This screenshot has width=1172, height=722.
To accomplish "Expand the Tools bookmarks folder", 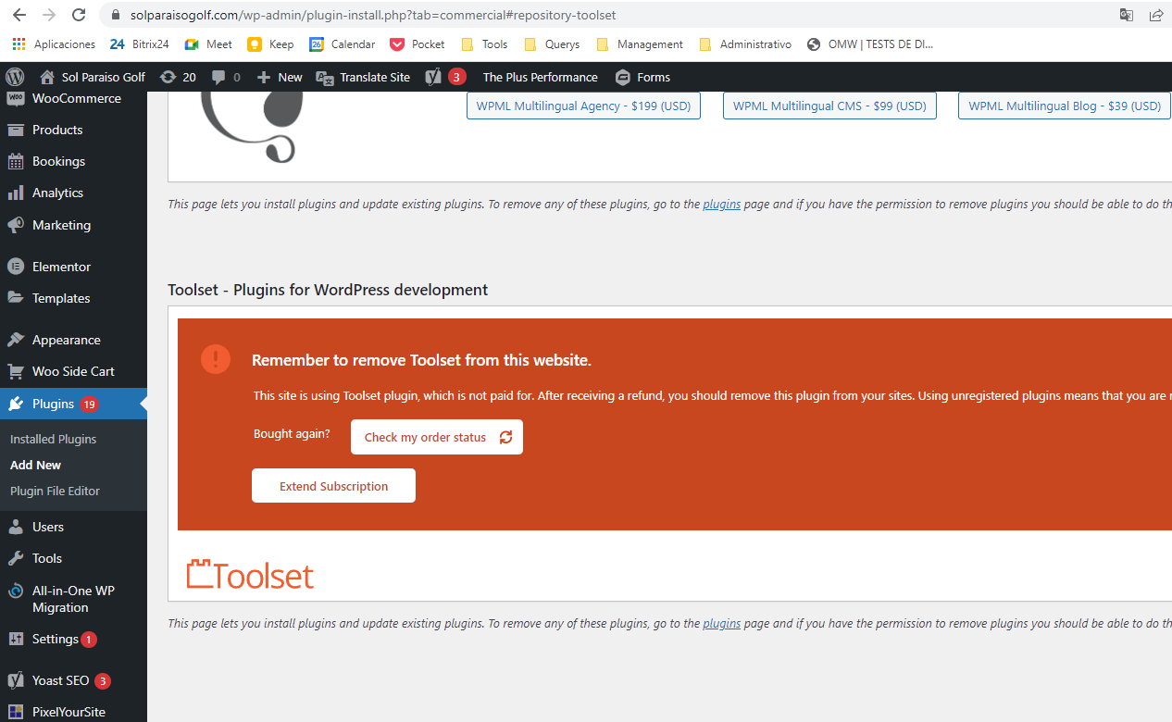I will coord(485,44).
